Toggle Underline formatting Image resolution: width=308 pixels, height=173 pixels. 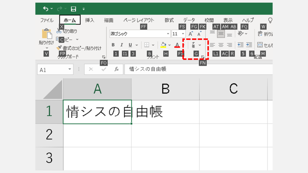(x=130, y=45)
